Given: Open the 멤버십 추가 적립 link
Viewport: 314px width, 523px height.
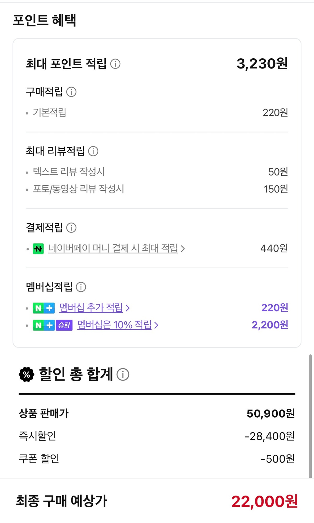Looking at the screenshot, I should pos(91,308).
